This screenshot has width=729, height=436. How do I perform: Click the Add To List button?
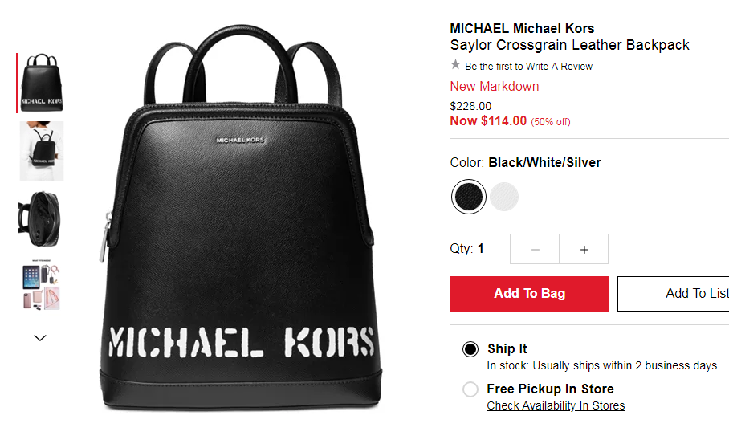[x=674, y=294]
